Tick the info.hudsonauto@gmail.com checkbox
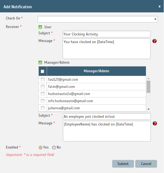The height and width of the screenshot is (173, 164). (x=43, y=101)
